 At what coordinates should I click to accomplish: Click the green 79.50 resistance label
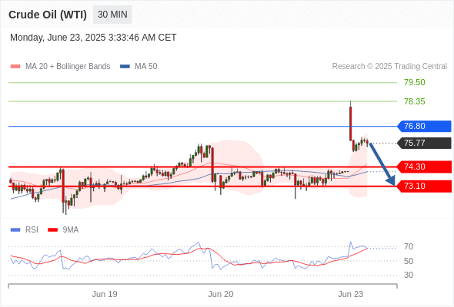click(x=415, y=82)
